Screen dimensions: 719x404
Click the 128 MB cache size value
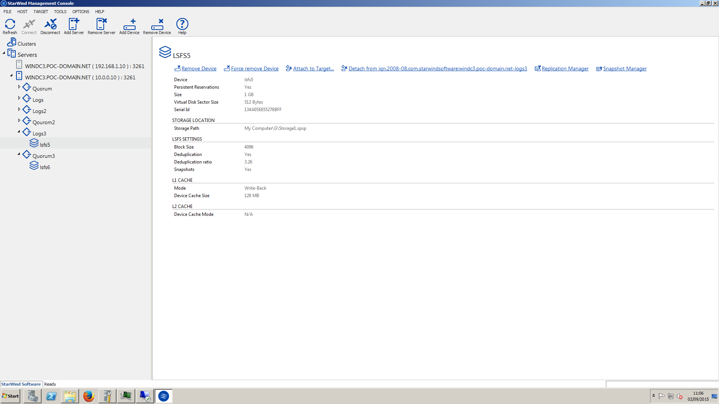[252, 196]
